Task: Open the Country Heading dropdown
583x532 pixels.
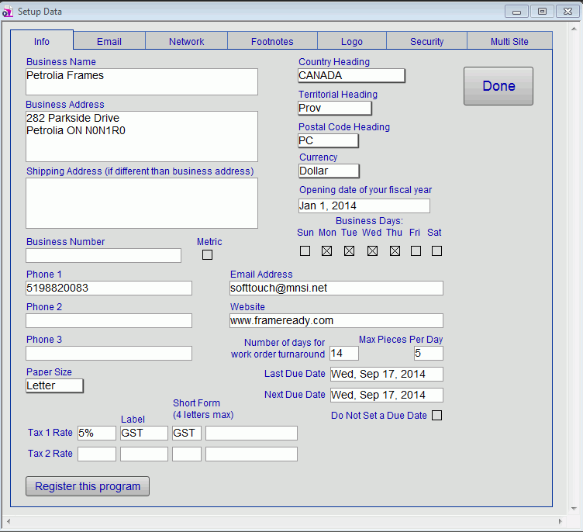Action: (351, 75)
